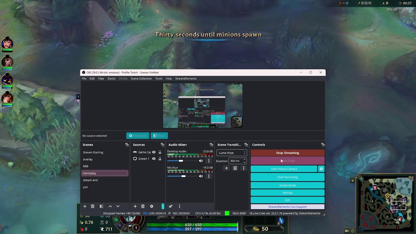Click Duration 300 ms spinner arrows
The width and height of the screenshot is (416, 234).
pos(244,161)
